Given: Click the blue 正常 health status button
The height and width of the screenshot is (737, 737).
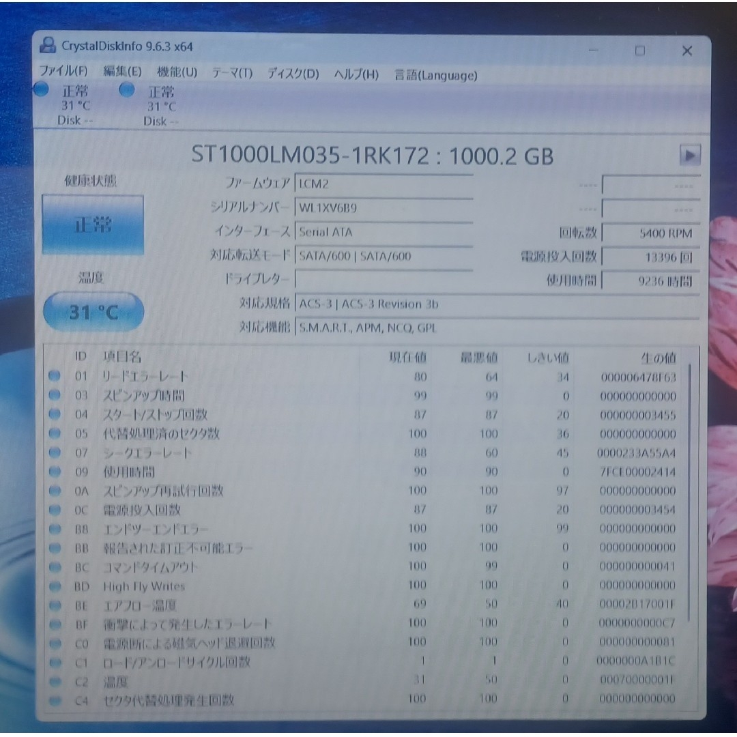Looking at the screenshot, I should 93,225.
